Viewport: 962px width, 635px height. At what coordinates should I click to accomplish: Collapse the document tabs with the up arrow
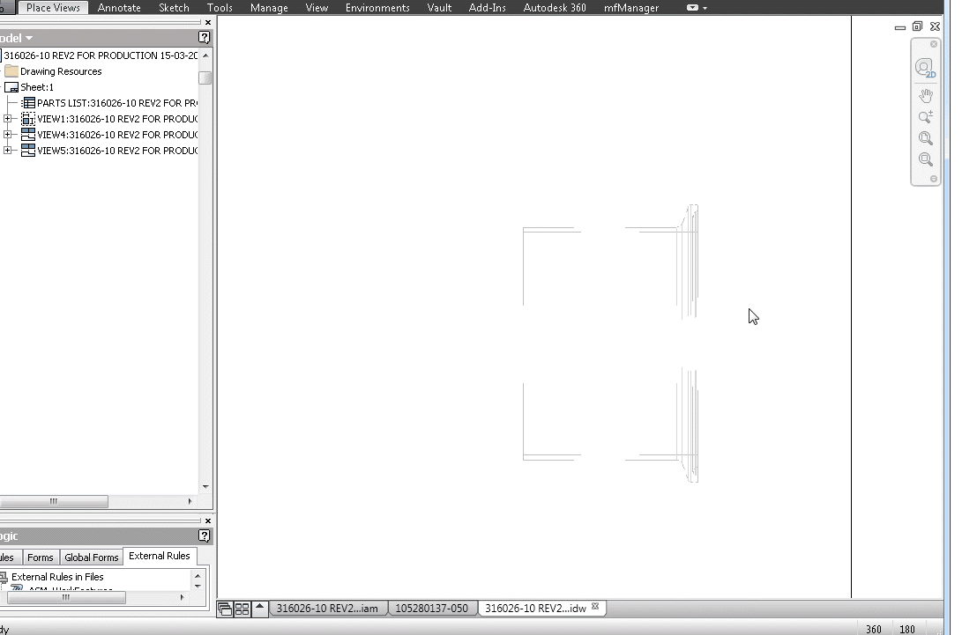point(259,608)
